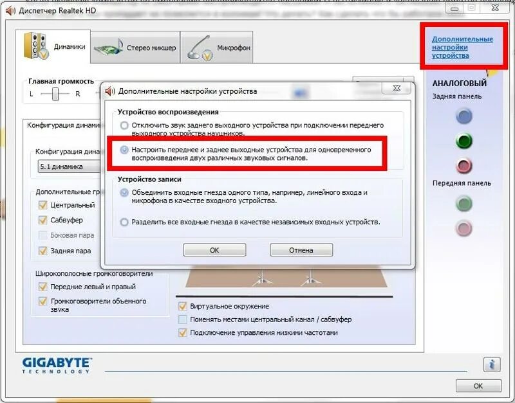Click the L/R balance slider handle
The height and width of the screenshot is (403, 515).
coord(55,94)
